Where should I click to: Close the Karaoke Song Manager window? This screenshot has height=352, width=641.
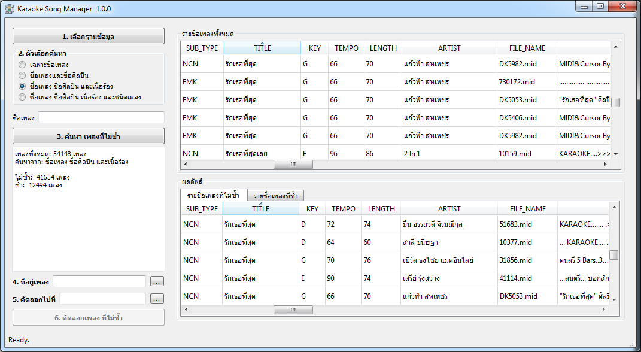[623, 6]
